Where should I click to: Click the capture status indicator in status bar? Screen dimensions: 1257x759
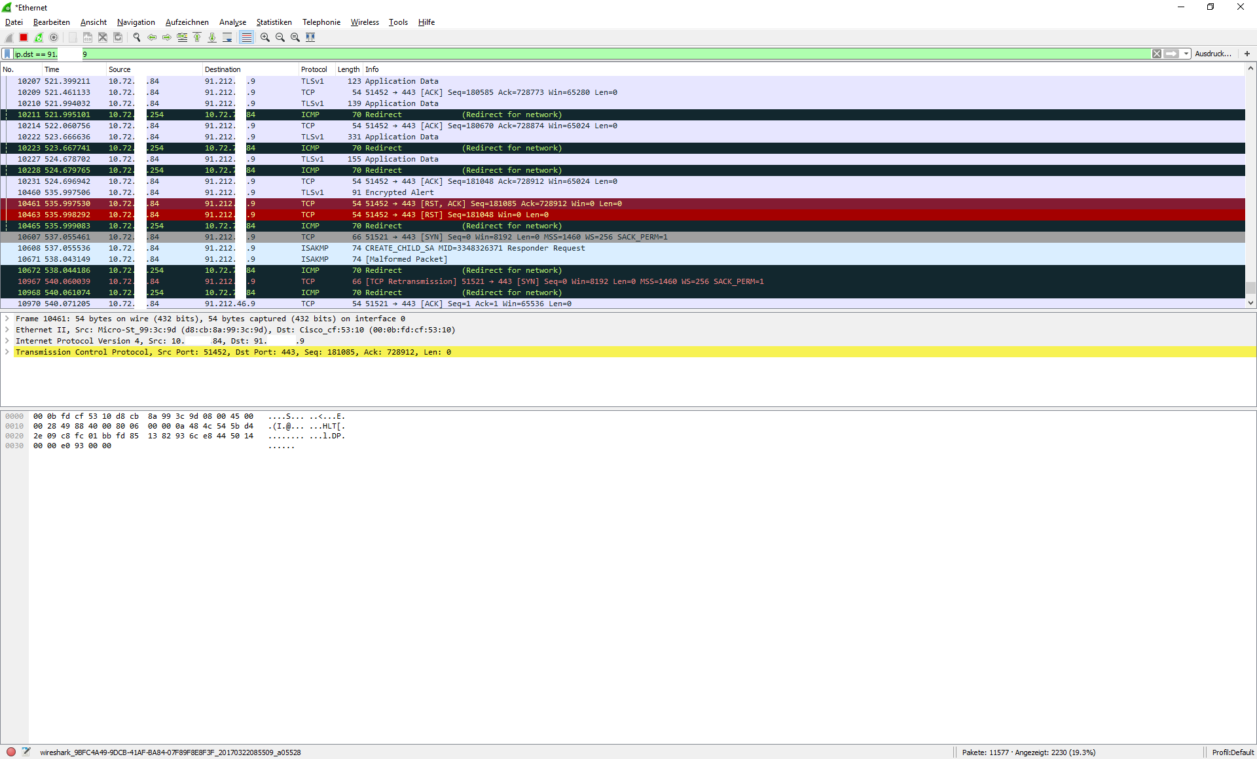(x=11, y=752)
